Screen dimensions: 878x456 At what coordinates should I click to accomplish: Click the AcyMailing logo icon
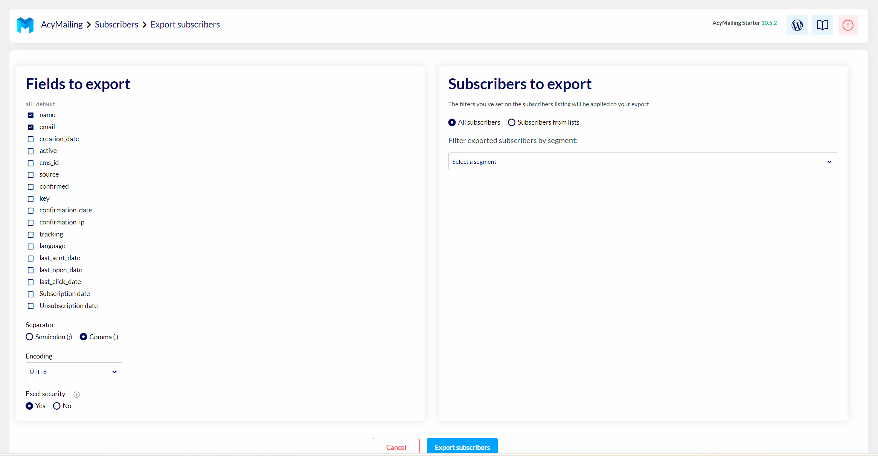pos(25,25)
